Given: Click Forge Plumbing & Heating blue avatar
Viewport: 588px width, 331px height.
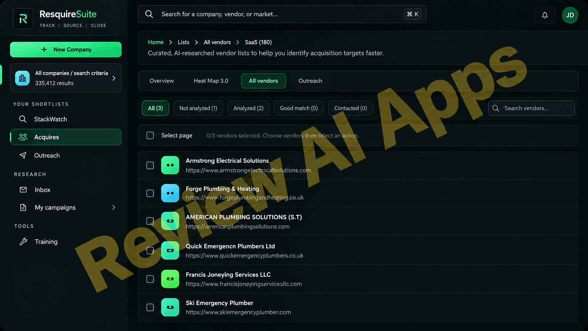Looking at the screenshot, I should point(170,193).
